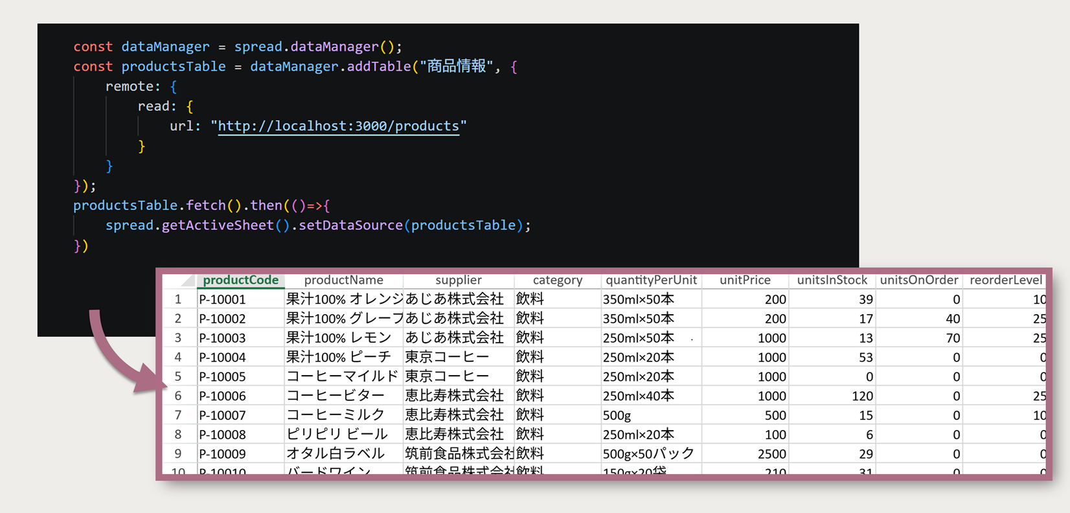Select the unitsInStock column header

tap(832, 280)
